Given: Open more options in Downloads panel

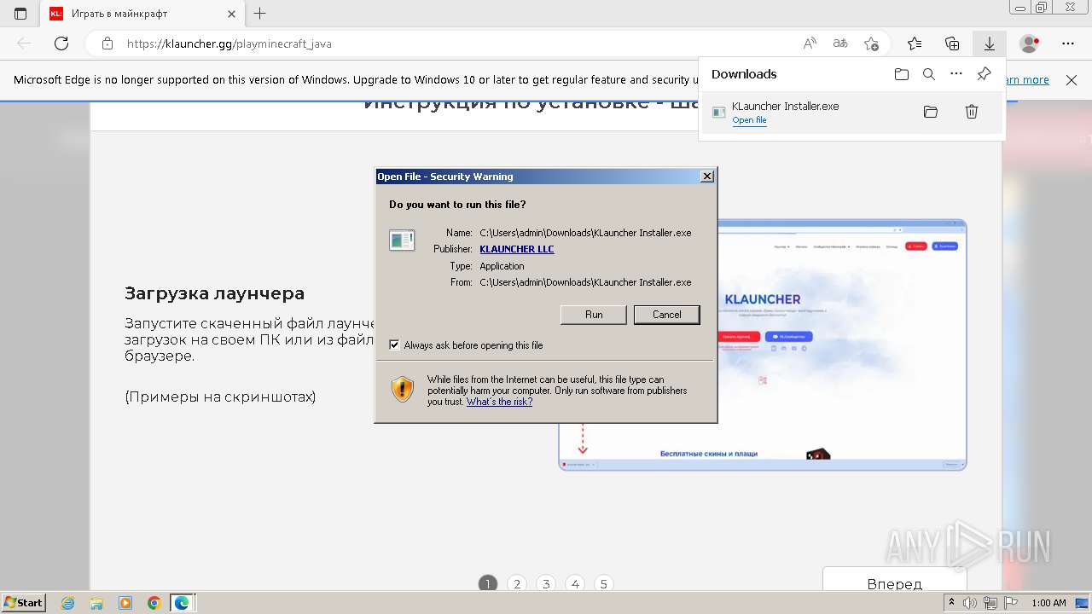Looking at the screenshot, I should click(956, 74).
